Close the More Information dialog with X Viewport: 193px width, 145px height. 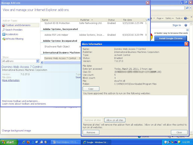pos(186,44)
